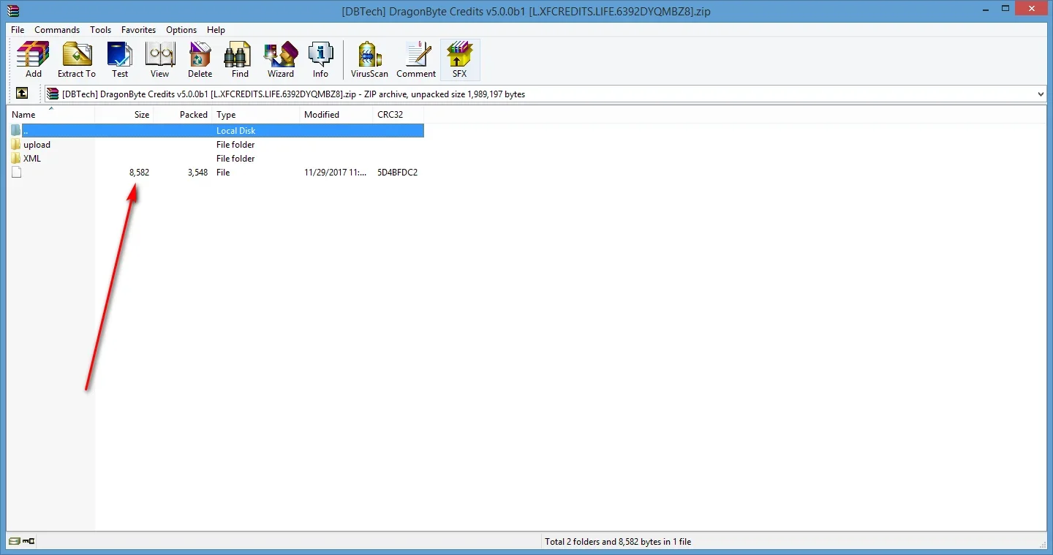1053x555 pixels.
Task: Open the Commands menu
Action: pyautogui.click(x=57, y=30)
